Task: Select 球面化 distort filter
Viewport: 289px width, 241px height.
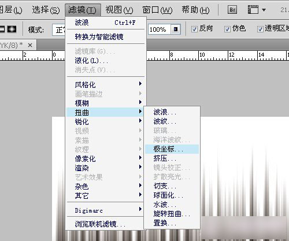Action: [172, 195]
